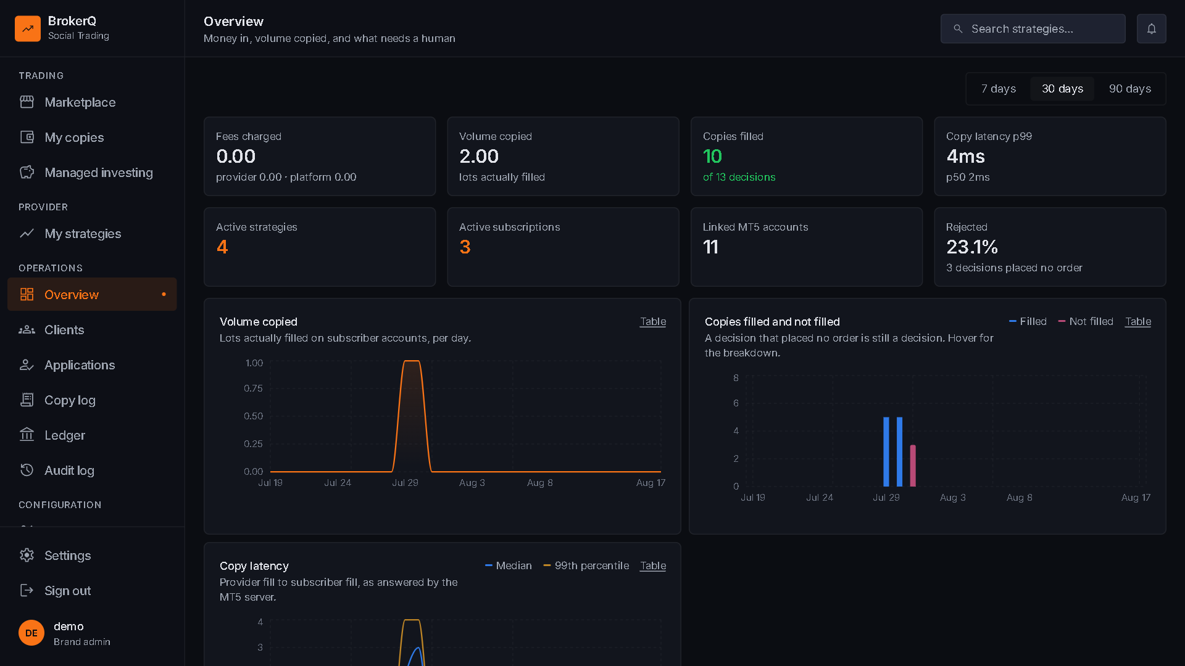Open the Ledger section
Image resolution: width=1185 pixels, height=666 pixels.
point(92,435)
